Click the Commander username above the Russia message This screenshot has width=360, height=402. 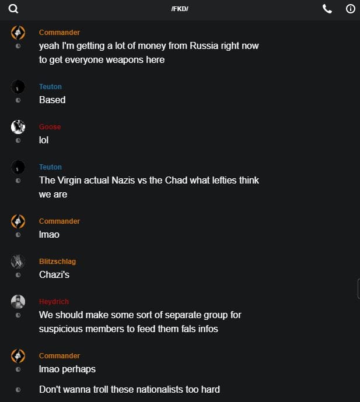(x=60, y=33)
